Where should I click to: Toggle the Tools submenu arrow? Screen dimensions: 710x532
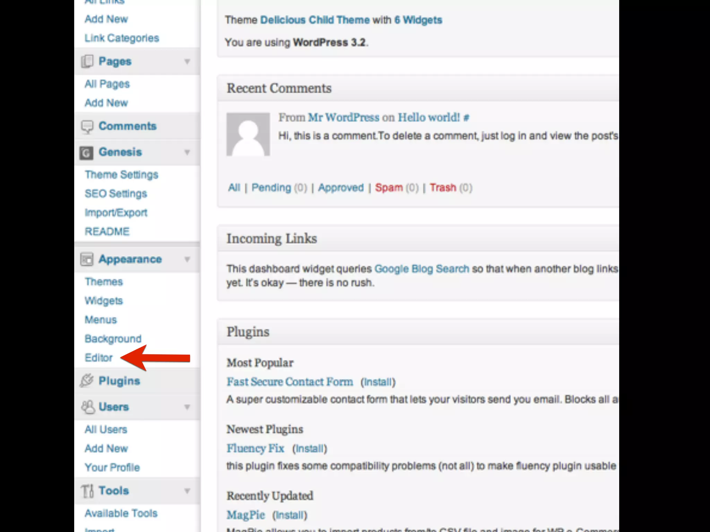(x=187, y=491)
